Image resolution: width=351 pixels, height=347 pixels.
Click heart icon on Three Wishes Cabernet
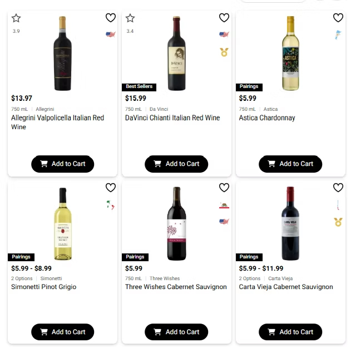(224, 188)
